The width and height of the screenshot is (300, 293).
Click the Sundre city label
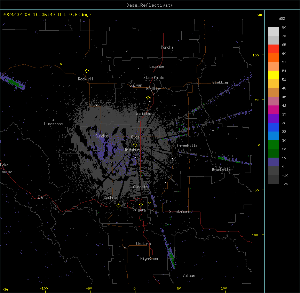click(x=102, y=136)
